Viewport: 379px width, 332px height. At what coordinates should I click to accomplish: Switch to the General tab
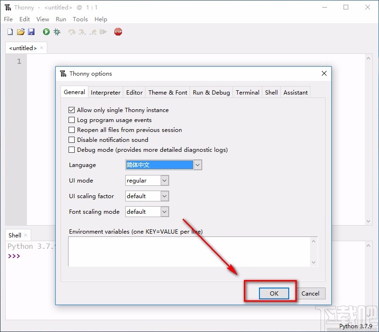74,92
